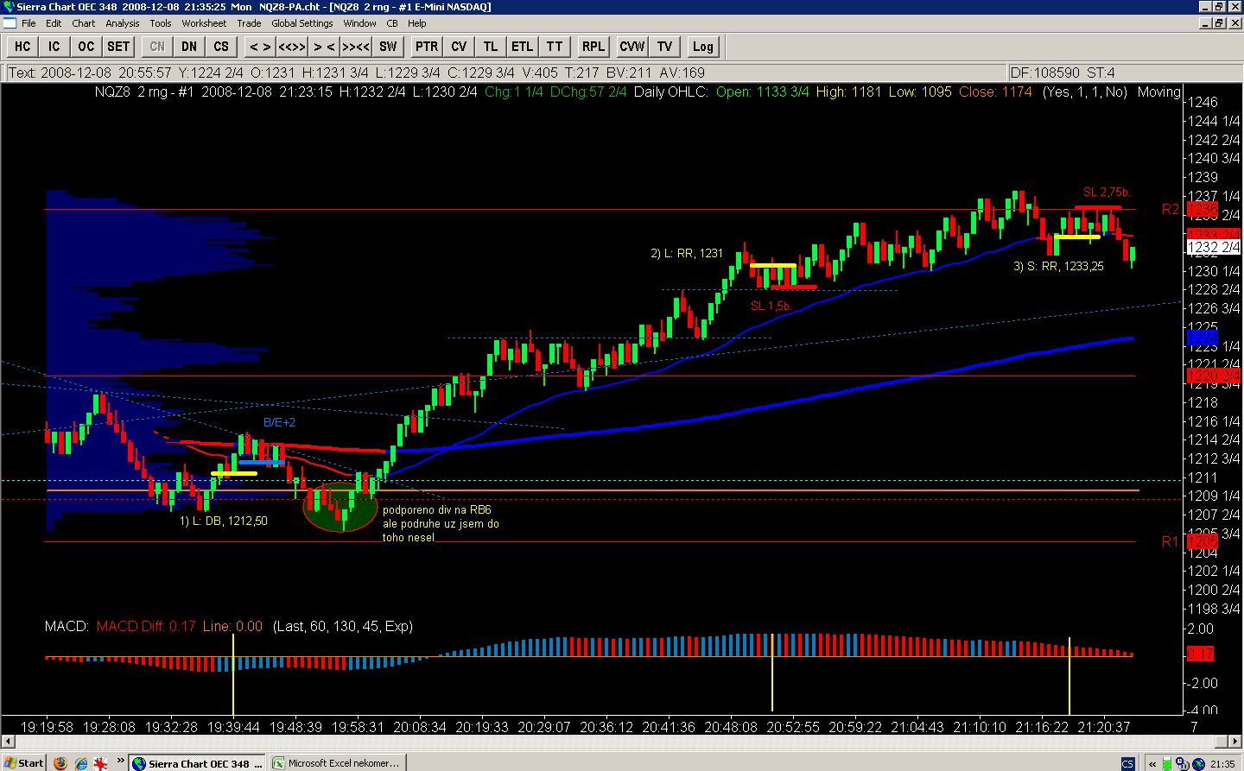
Task: Open the Window menu
Action: click(359, 23)
